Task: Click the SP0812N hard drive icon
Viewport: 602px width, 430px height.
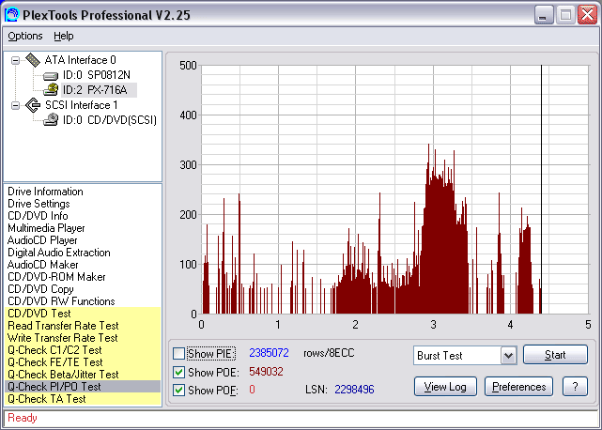Action: (50, 76)
